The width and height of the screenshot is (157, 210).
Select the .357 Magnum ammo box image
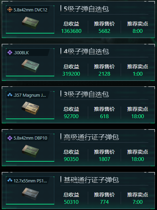[x=30, y=108]
